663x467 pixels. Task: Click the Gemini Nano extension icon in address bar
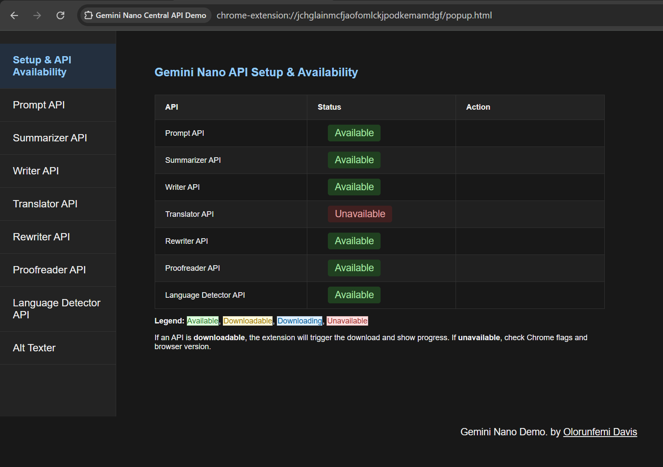(x=88, y=15)
